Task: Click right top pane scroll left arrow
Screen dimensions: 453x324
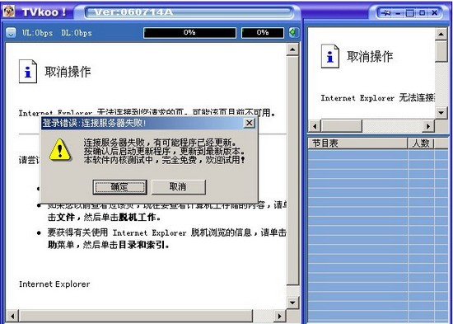Action: 315,126
